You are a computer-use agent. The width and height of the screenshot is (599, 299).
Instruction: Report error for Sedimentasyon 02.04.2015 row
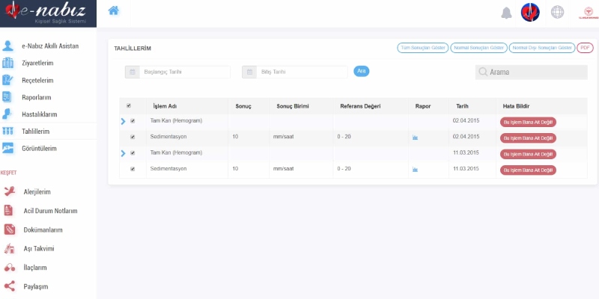(x=528, y=138)
